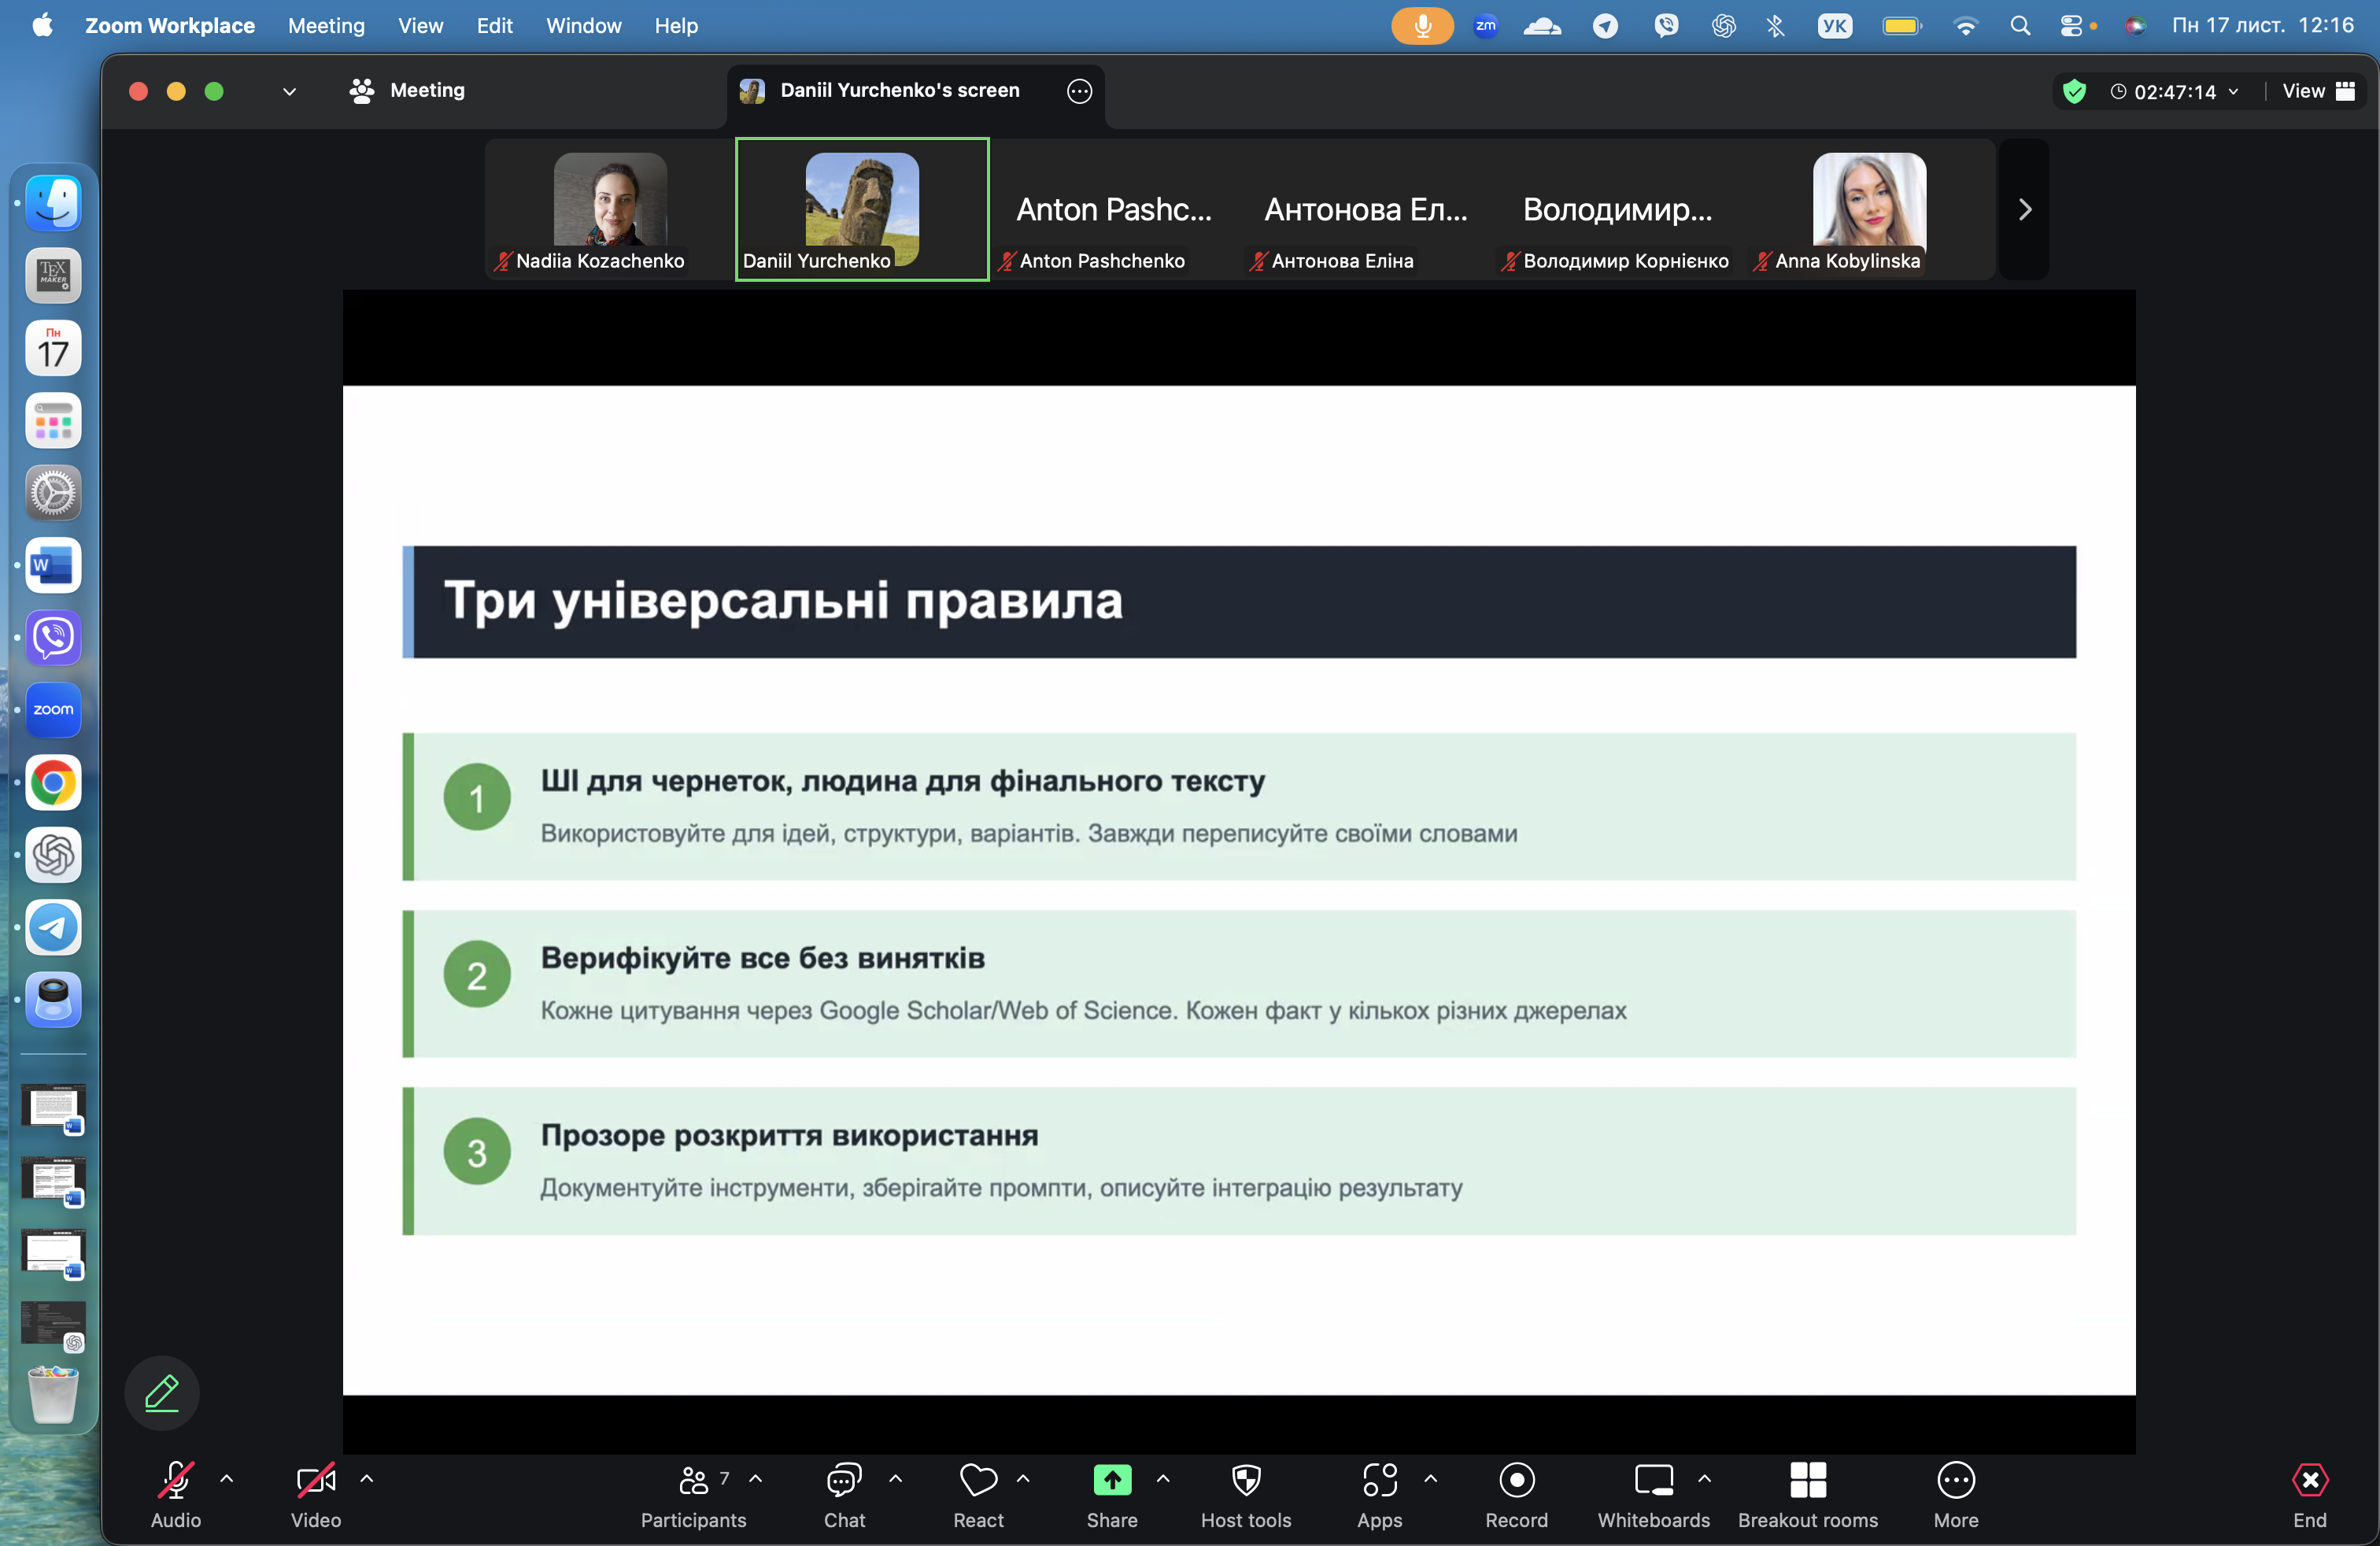The image size is (2380, 1546).
Task: Show next participants with right arrow
Action: click(x=2024, y=209)
